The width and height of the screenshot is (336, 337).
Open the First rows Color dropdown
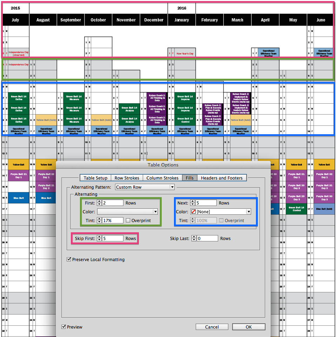pos(127,212)
